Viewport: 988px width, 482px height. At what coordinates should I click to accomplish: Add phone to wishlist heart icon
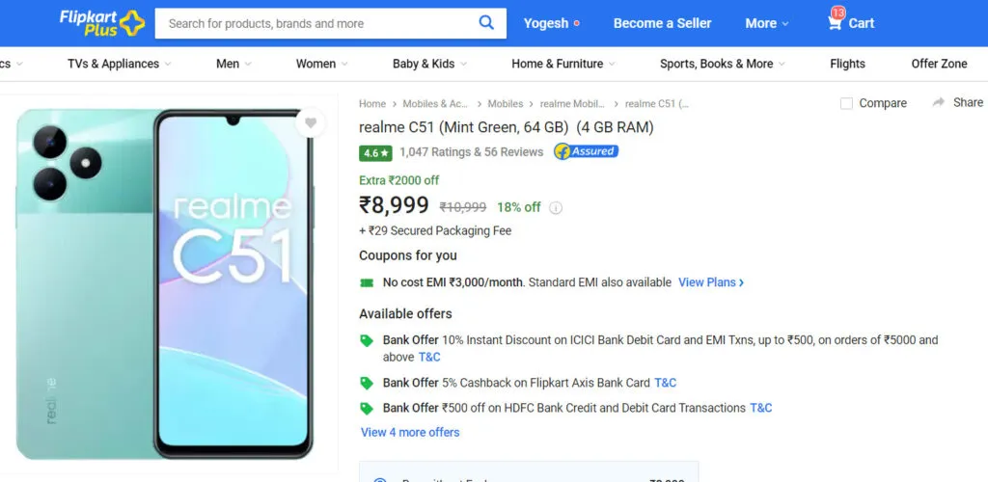pos(310,122)
